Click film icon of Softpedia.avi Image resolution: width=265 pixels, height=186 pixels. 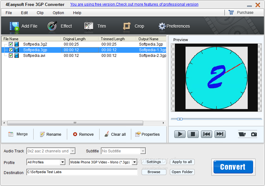click(17, 56)
